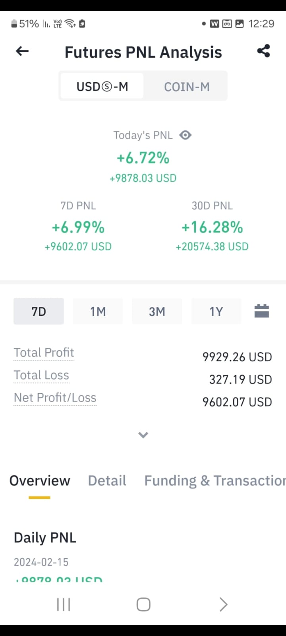Select the 1M time range
This screenshot has height=636, width=286.
click(98, 311)
